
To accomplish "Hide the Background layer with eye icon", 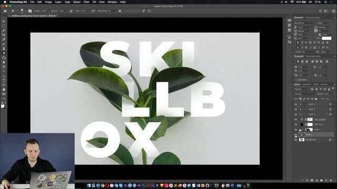I will (x=295, y=140).
